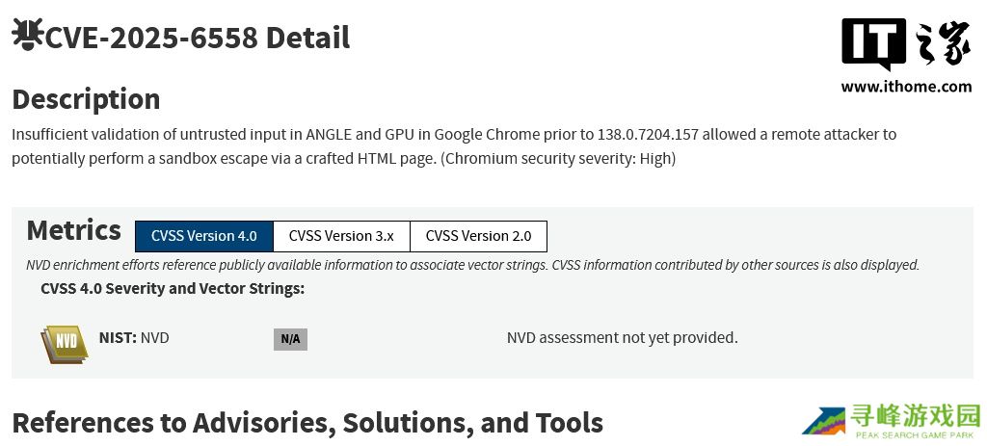Click the 'Chromium security severity: High' text
This screenshot has height=446, width=987.
click(x=558, y=159)
